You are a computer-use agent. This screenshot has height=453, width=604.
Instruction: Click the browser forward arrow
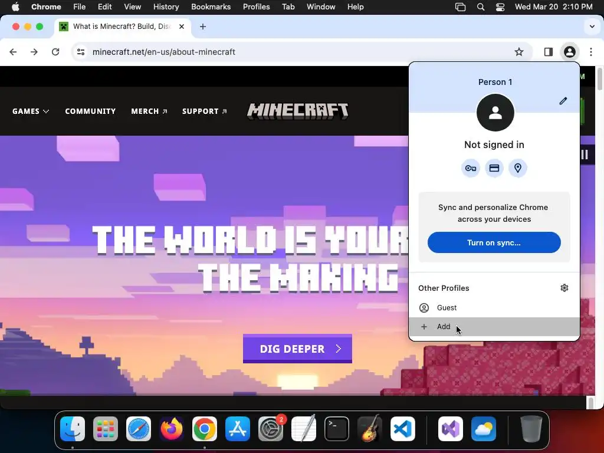34,52
